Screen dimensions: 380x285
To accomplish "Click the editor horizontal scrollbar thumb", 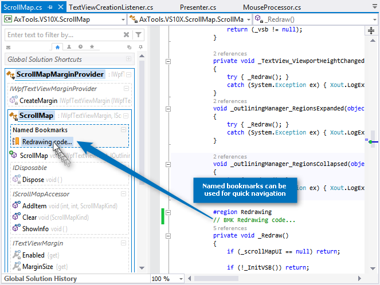I will coord(216,279).
